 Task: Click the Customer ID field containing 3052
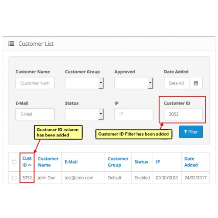click(x=183, y=114)
